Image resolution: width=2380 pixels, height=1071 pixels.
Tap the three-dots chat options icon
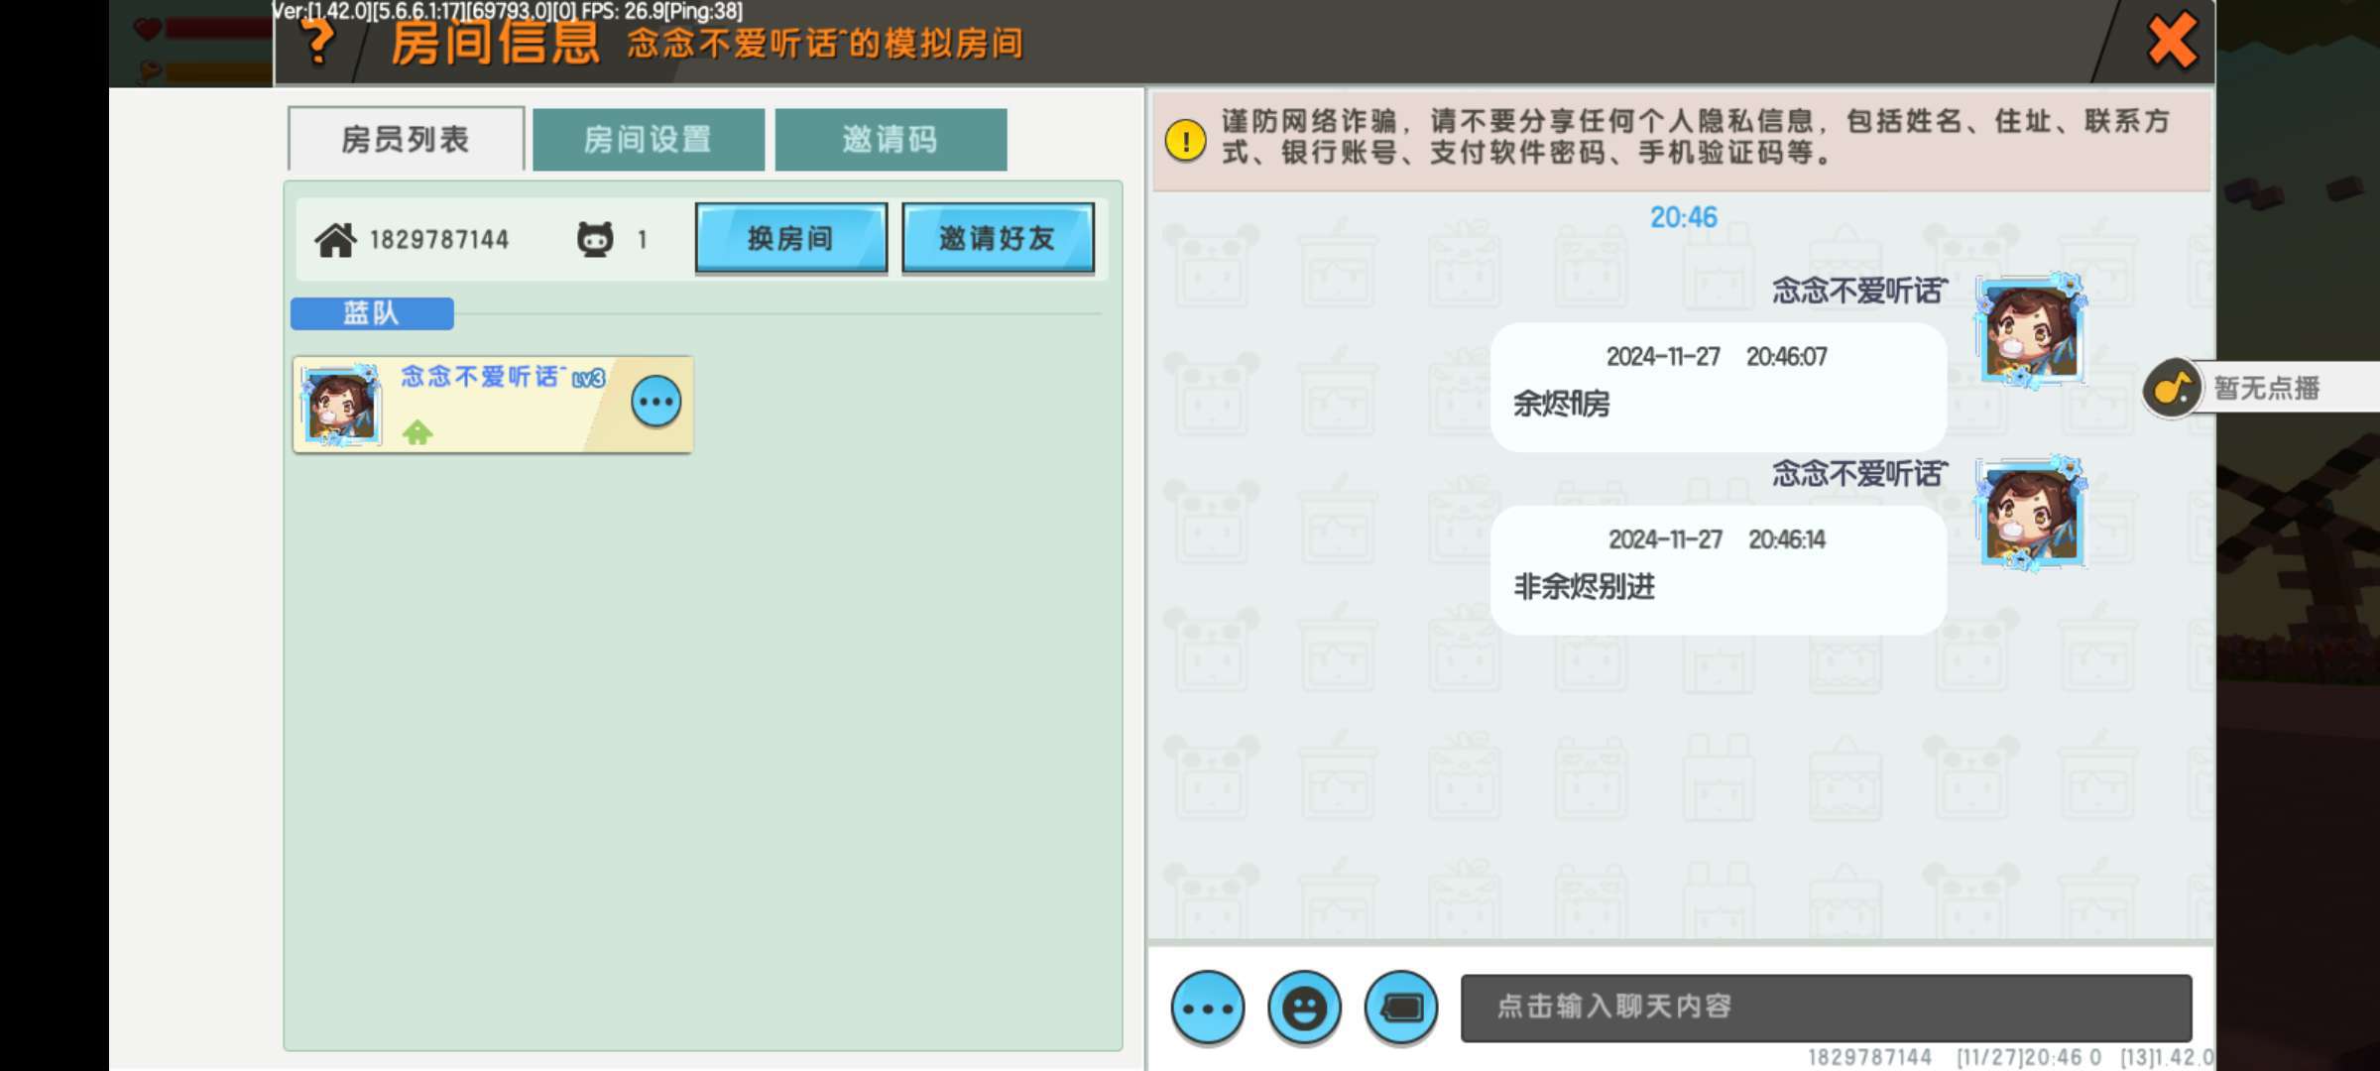1207,1009
